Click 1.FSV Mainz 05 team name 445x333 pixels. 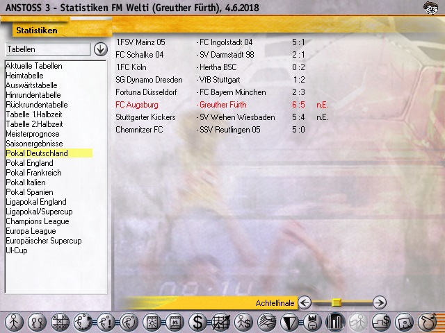pos(140,42)
